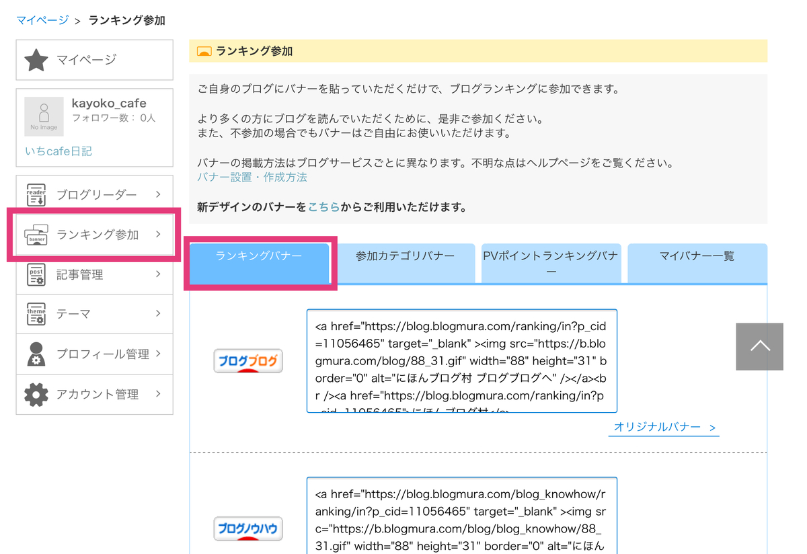
Task: Open the マイバナー一覧 tab
Action: (697, 263)
